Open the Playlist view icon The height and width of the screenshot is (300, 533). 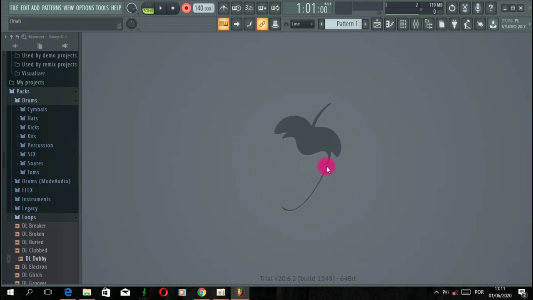coord(377,24)
